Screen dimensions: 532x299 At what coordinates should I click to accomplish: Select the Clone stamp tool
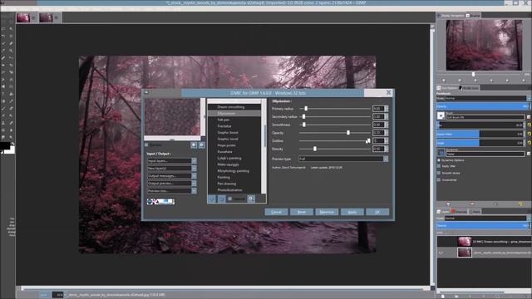coord(3,123)
